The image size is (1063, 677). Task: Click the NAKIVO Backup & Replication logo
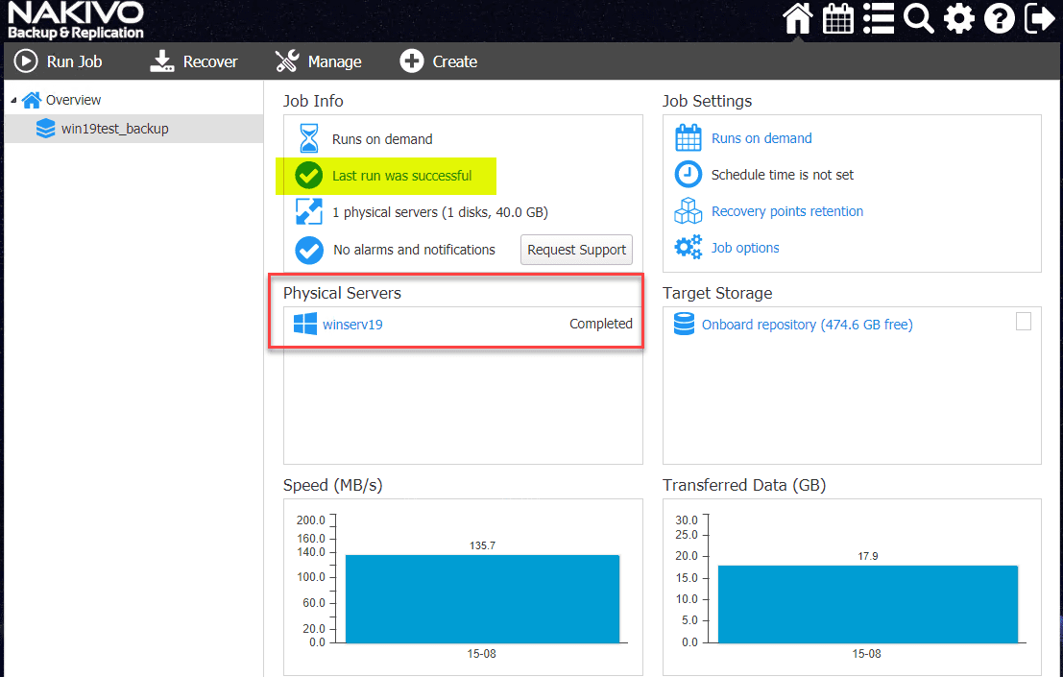coord(75,18)
